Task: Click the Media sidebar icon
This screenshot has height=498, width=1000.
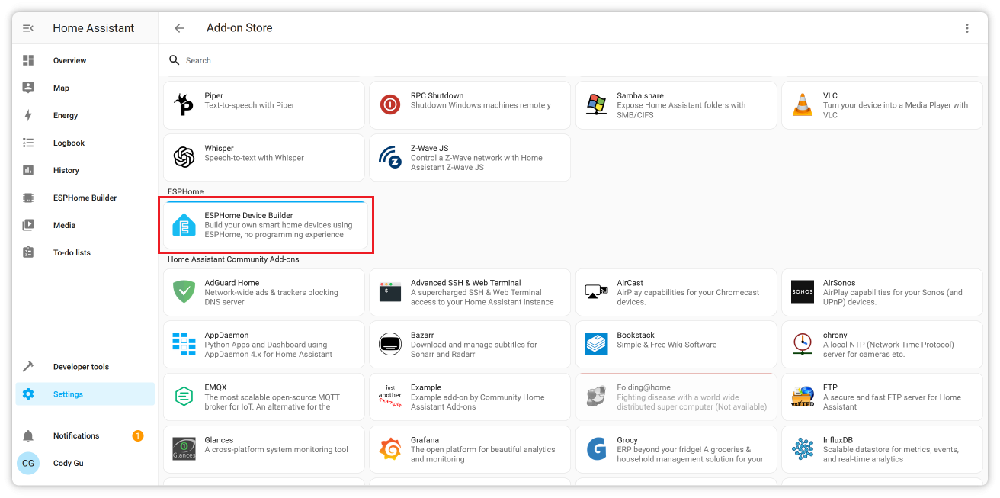Action: (28, 225)
